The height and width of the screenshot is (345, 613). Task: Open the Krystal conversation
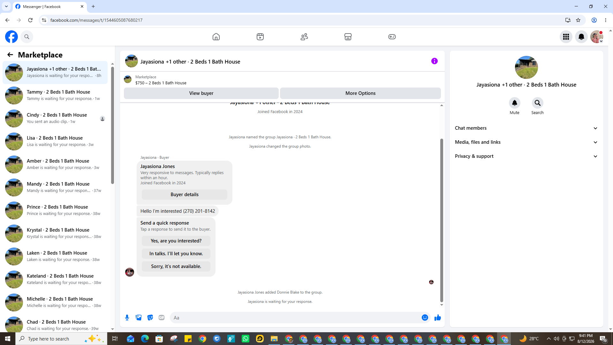tap(55, 234)
